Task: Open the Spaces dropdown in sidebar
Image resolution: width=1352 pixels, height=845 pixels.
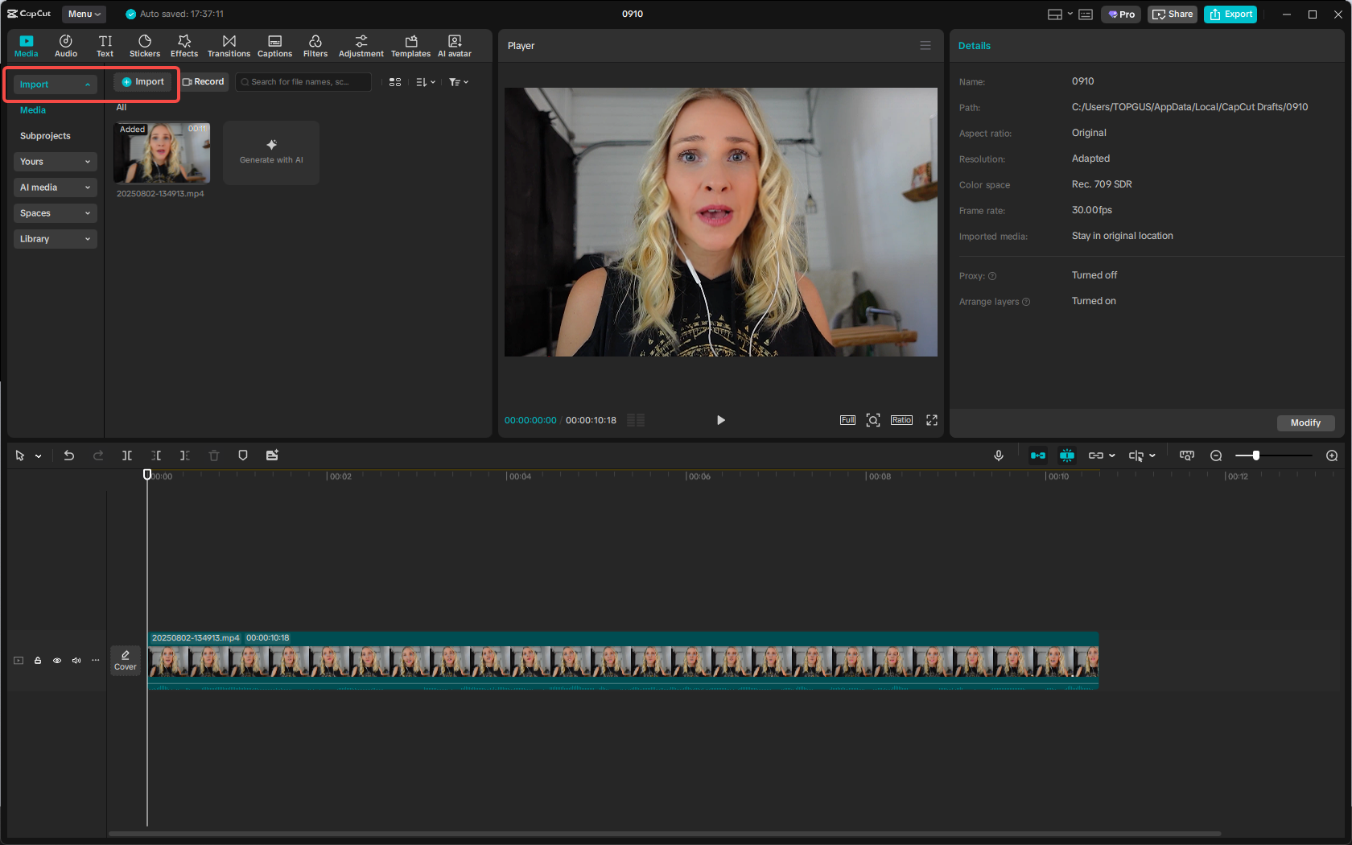Action: click(55, 212)
